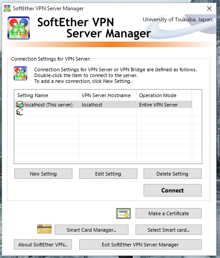Remove entry with Delete Setting button
220x258 pixels.
pyautogui.click(x=172, y=174)
